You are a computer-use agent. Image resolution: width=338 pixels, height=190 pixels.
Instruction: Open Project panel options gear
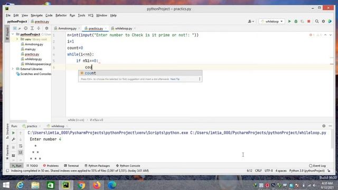pyautogui.click(x=46, y=28)
